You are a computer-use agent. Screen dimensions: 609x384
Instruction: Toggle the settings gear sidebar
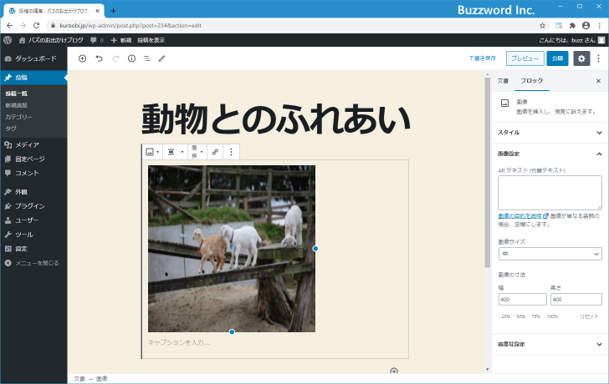581,58
